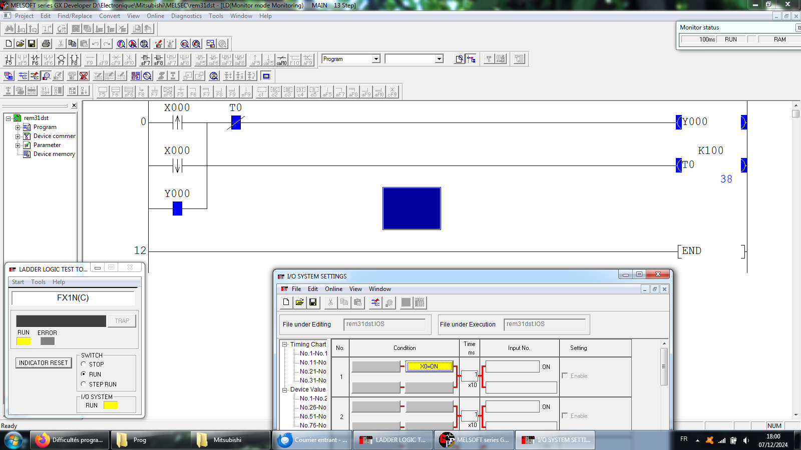Viewport: 801px width, 450px height.
Task: Open the Diagnostics menu
Action: click(x=186, y=16)
